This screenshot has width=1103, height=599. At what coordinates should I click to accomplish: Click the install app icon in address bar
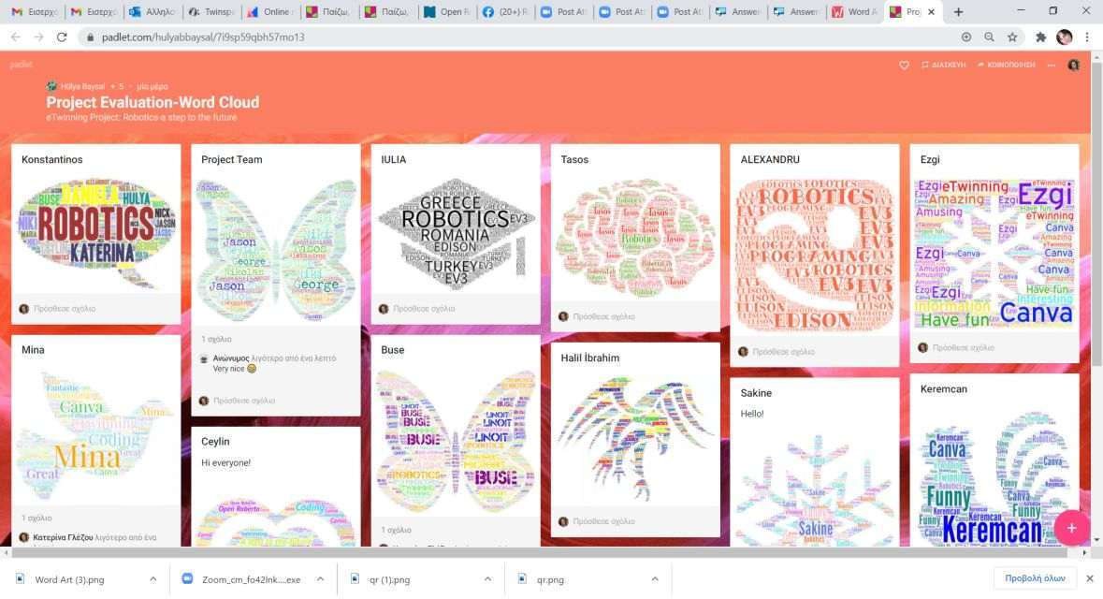coord(966,37)
